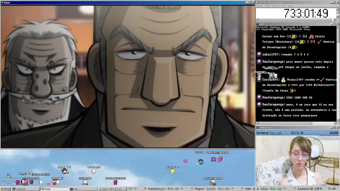The height and width of the screenshot is (191, 340).
Task: Click the network tray icon
Action: click(x=315, y=189)
